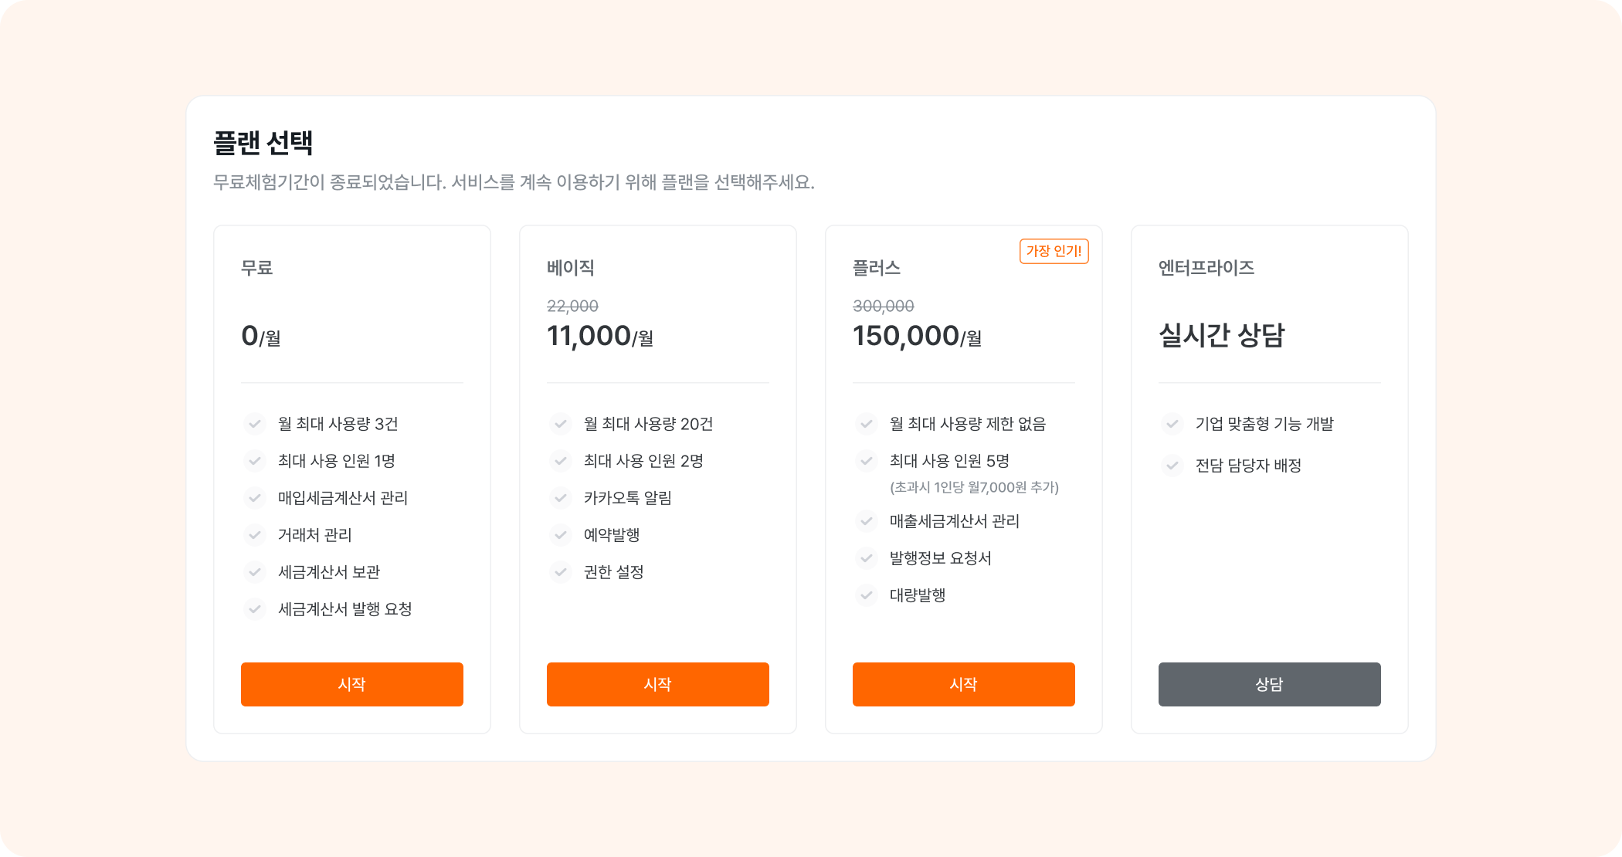
Task: Click the checkmark beside 카카오톡 알림
Action: point(560,498)
